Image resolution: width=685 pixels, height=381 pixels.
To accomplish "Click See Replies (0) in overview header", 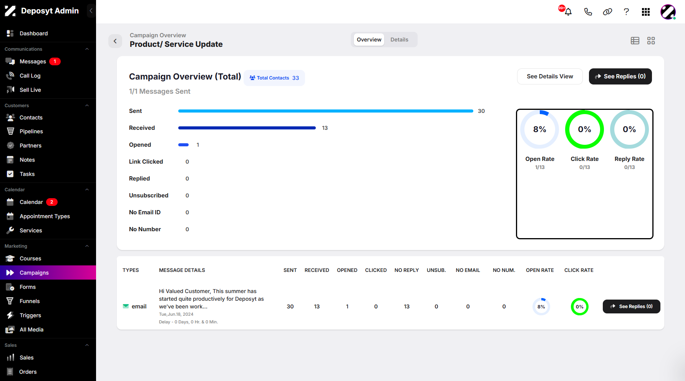I will point(620,76).
